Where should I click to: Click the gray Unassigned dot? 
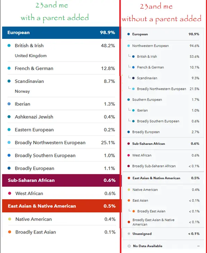(x=129, y=234)
